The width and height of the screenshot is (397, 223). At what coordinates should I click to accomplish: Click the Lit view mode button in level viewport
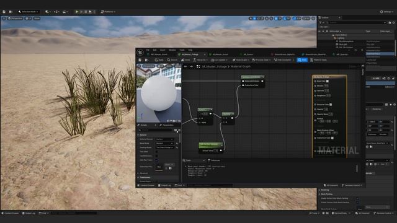click(28, 19)
